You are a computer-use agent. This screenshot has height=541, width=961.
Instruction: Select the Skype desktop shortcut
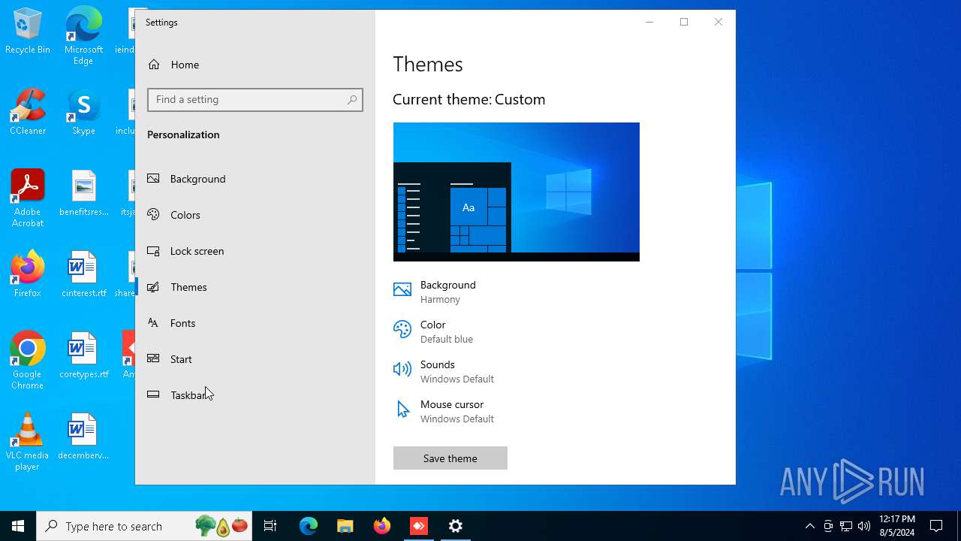(83, 113)
